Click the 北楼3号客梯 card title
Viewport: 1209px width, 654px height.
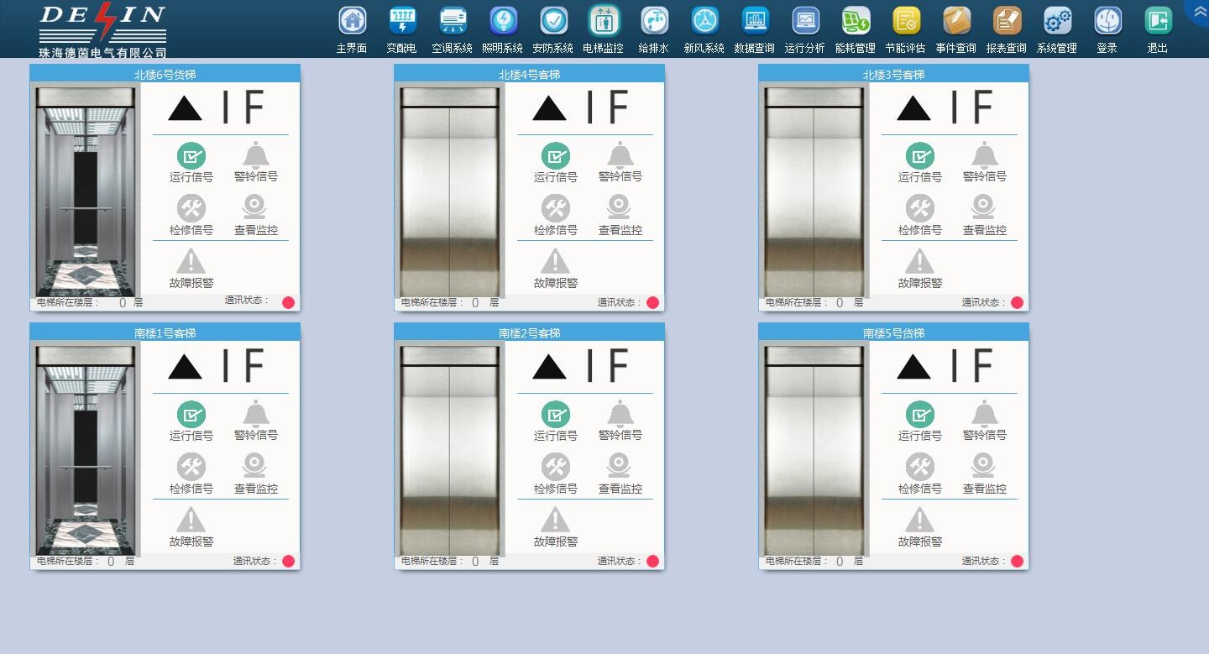[x=894, y=75]
